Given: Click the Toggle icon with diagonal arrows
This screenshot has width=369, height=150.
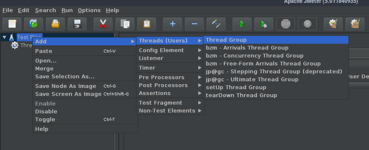Looking at the screenshot, I should 216,24.
